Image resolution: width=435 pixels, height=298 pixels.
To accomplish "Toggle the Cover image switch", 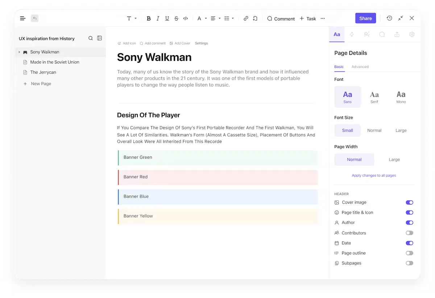I will (409, 203).
